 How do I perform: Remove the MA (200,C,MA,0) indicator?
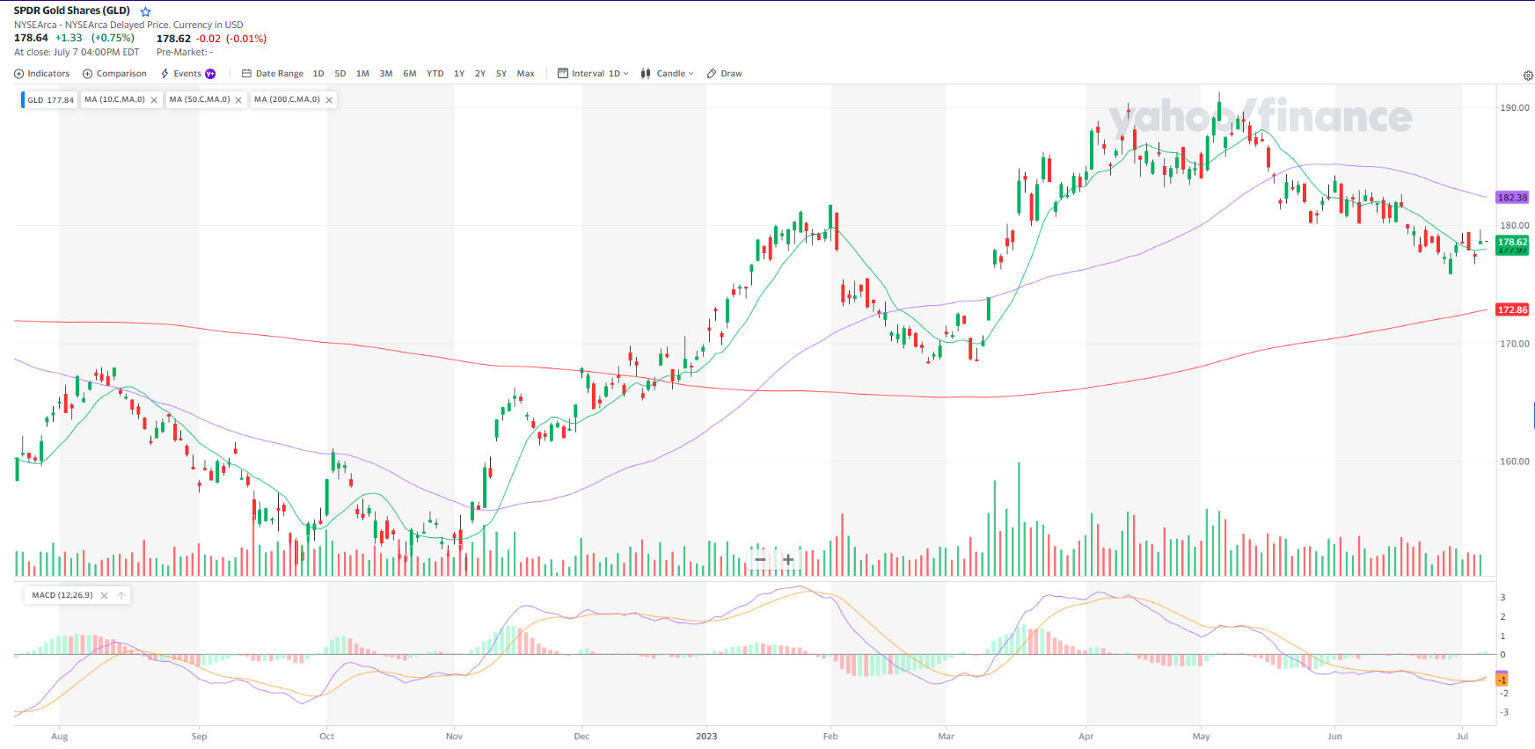(x=329, y=100)
